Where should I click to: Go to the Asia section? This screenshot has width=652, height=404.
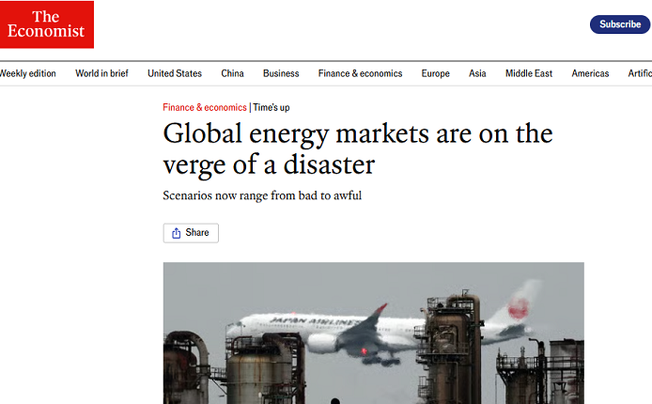477,73
